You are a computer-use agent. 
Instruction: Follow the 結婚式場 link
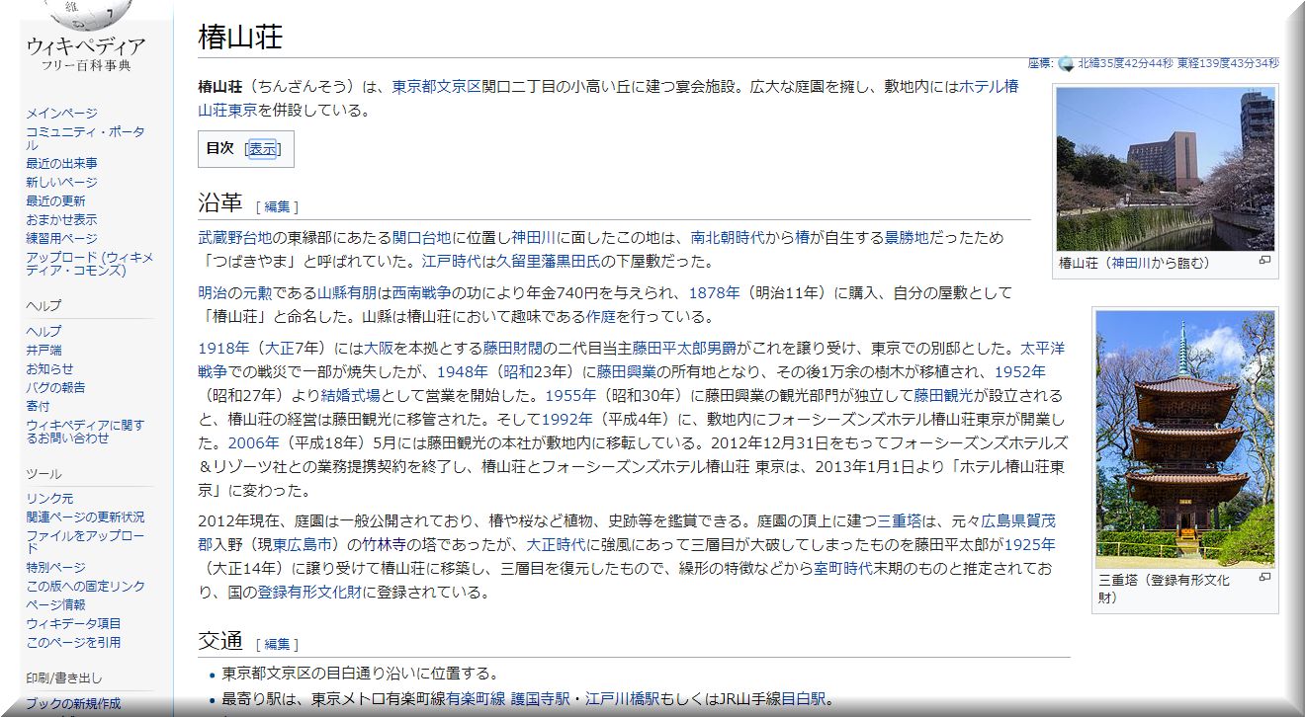351,396
